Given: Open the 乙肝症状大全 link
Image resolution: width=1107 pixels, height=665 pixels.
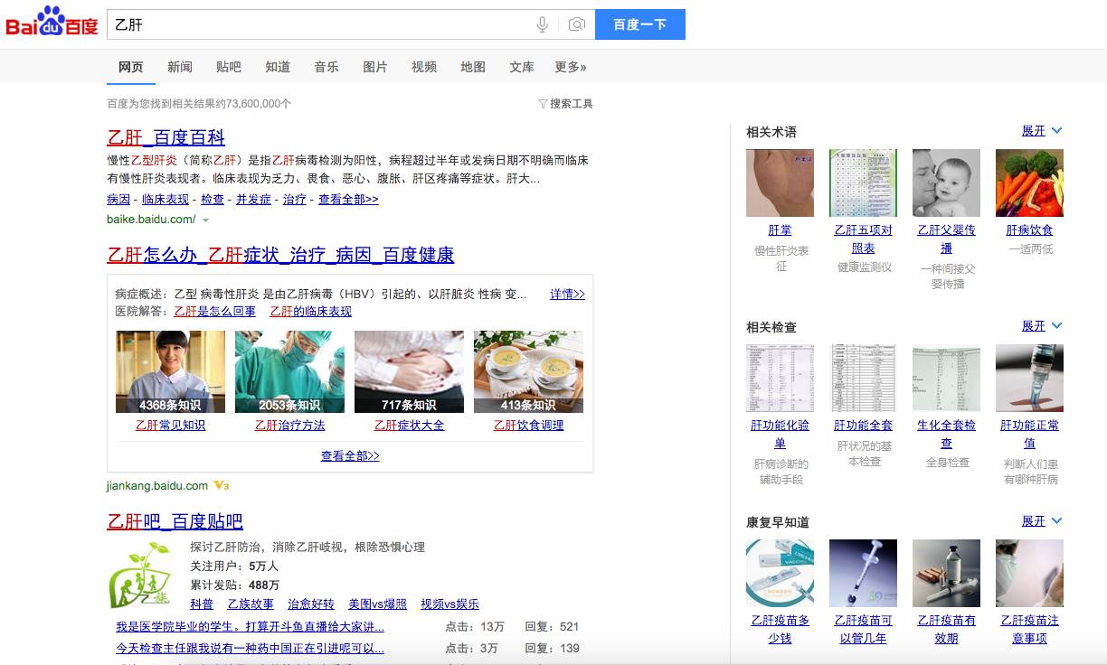Looking at the screenshot, I should click(x=409, y=426).
